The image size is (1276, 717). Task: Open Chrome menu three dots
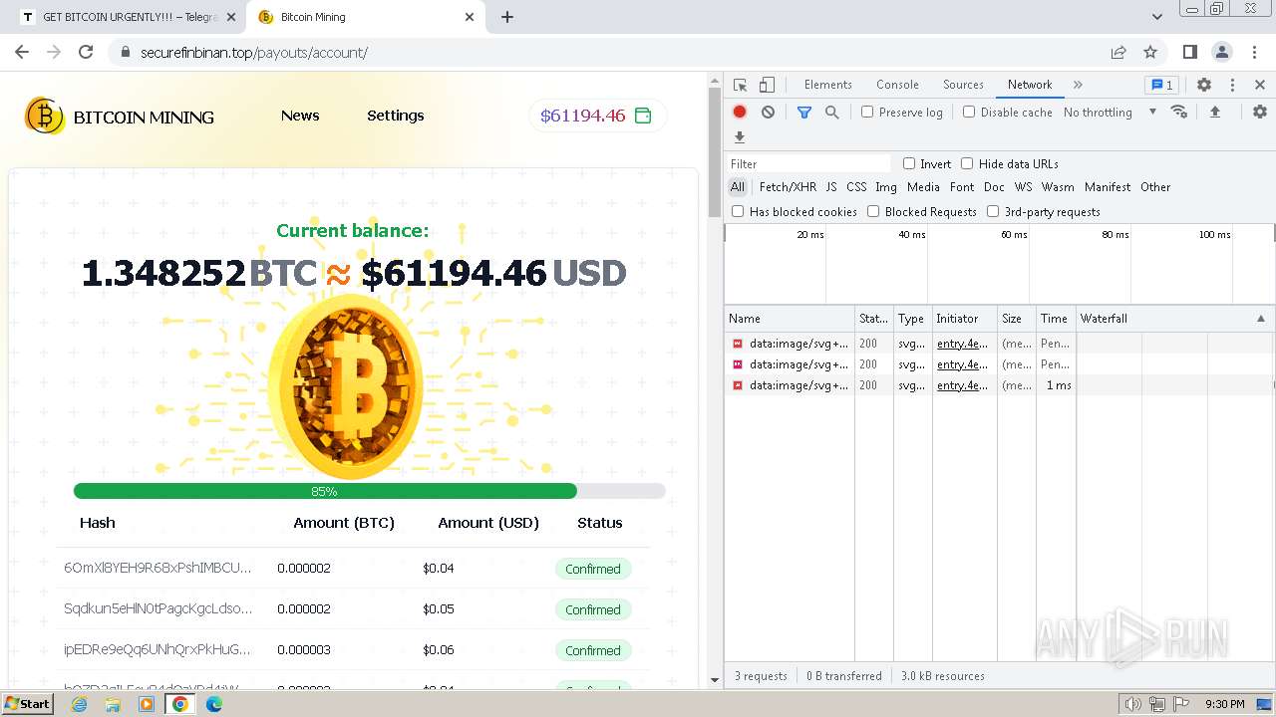coord(1253,52)
